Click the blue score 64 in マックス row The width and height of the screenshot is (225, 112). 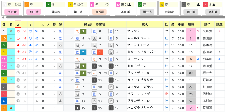37,31
